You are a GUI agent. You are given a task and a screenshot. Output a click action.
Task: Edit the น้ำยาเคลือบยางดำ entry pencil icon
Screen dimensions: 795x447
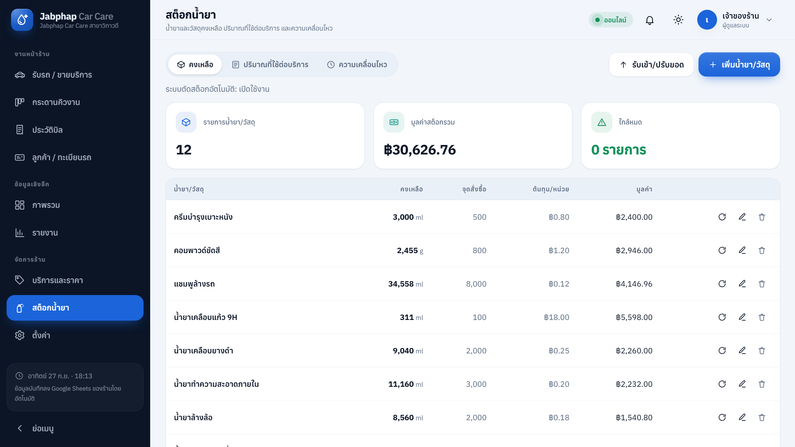coord(742,351)
